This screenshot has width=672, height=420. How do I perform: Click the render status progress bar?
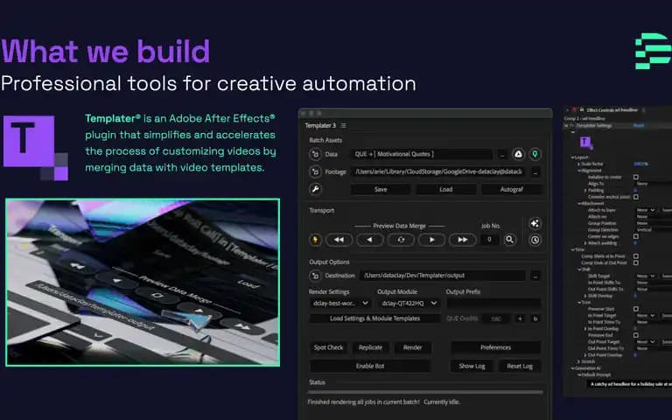tap(425, 392)
